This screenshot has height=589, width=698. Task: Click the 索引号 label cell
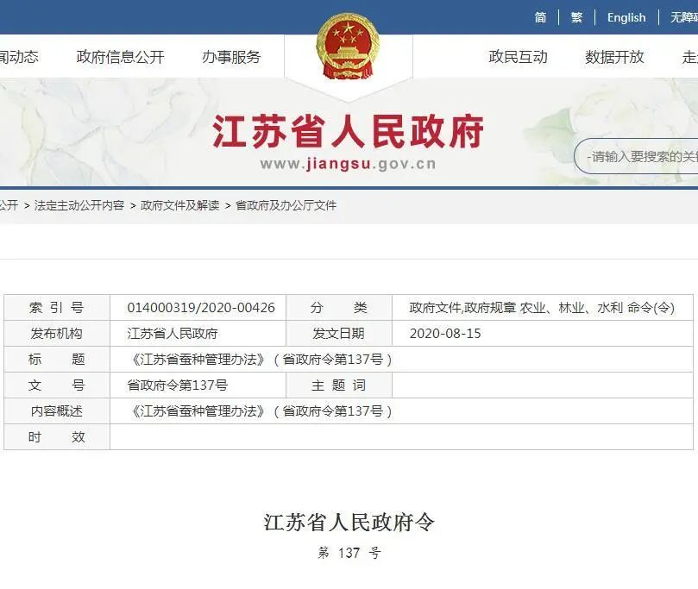tap(57, 307)
